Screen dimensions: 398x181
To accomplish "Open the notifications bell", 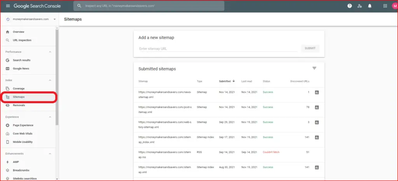I will pos(370,6).
